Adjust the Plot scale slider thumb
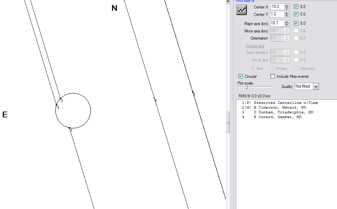The width and height of the screenshot is (337, 209). coord(246,87)
